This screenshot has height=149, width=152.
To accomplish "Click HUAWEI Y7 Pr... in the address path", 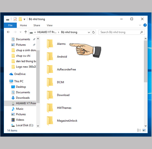I will pyautogui.click(x=47, y=32).
